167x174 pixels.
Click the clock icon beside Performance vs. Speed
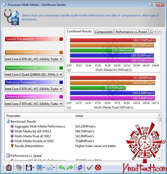point(8,155)
